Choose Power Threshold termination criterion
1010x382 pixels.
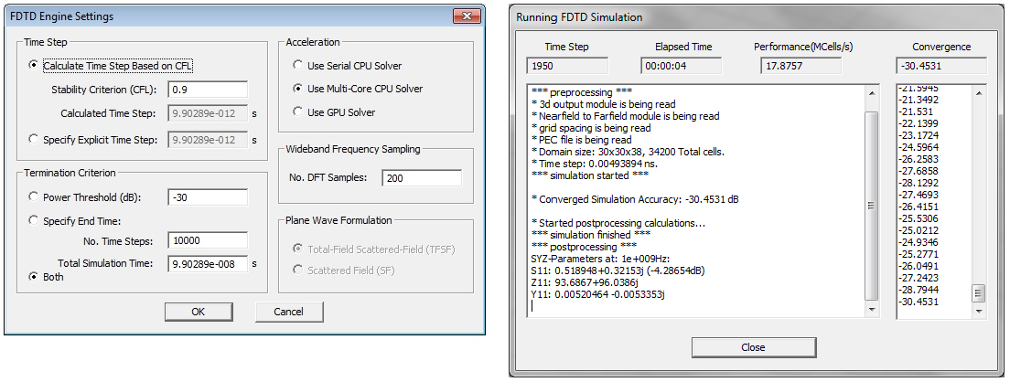[x=34, y=196]
